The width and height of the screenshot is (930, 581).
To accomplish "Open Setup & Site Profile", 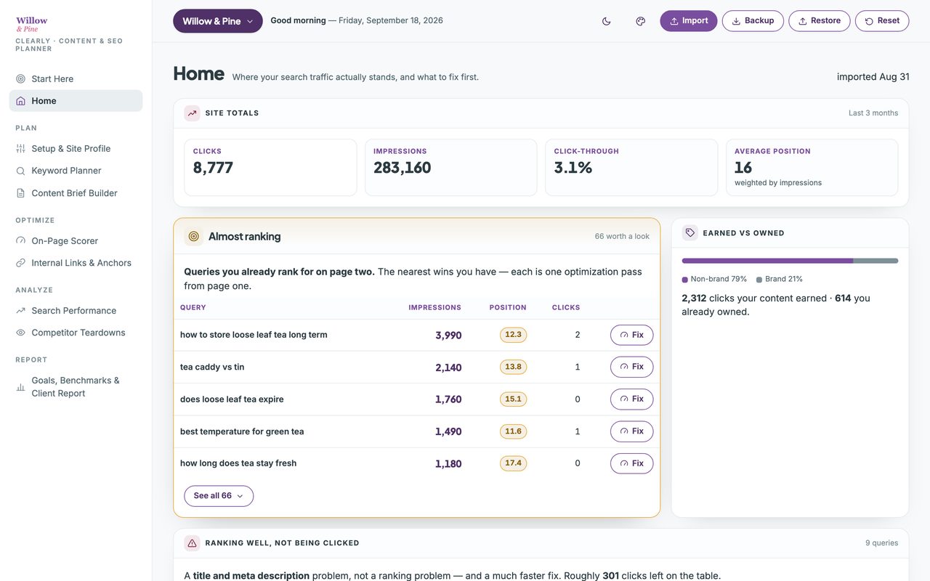I will click(76, 148).
